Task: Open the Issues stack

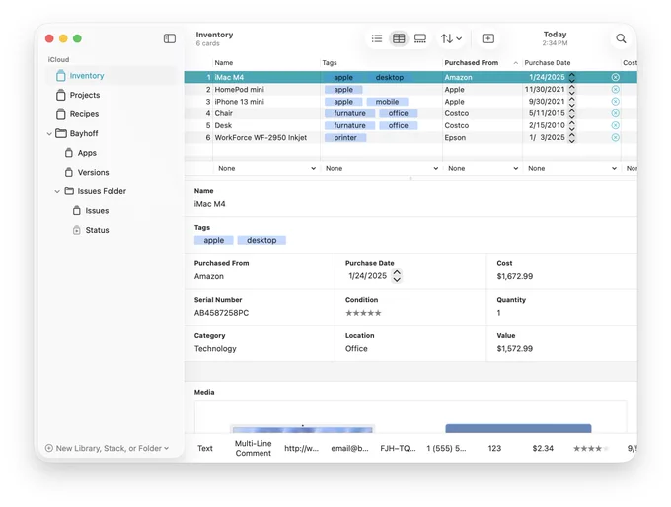Action: coord(97,211)
